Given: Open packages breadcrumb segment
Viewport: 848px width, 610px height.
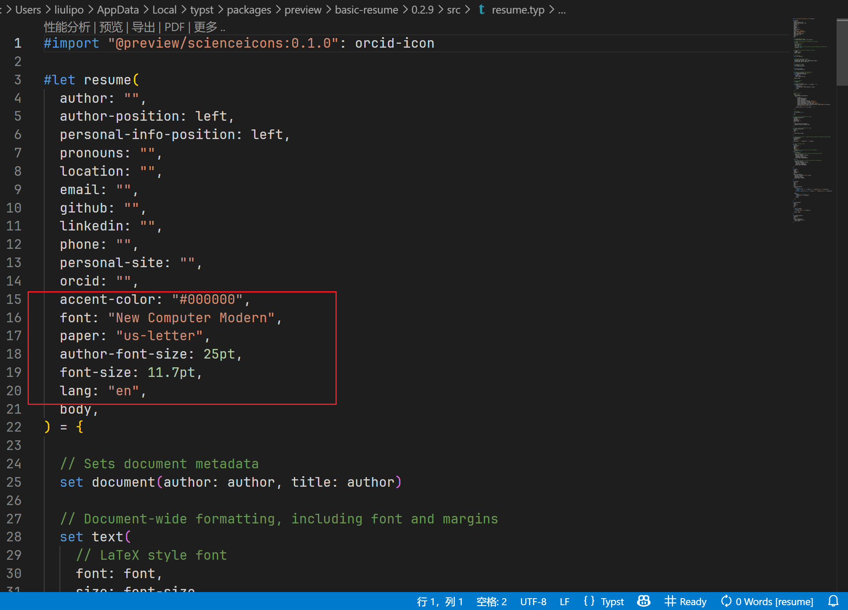Looking at the screenshot, I should pyautogui.click(x=249, y=10).
